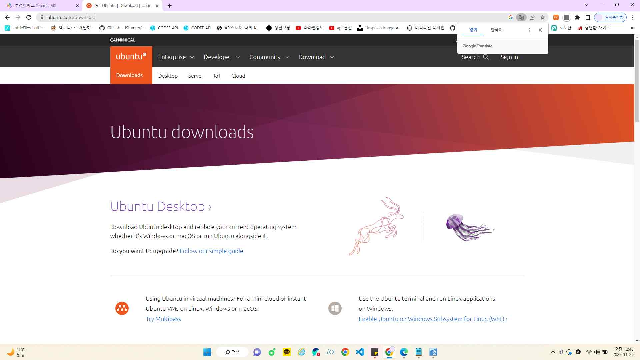
Task: Expand the Developer menu dropdown
Action: (x=221, y=57)
